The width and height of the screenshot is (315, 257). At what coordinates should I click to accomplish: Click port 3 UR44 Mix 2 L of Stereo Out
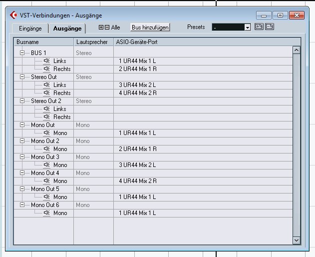point(137,84)
